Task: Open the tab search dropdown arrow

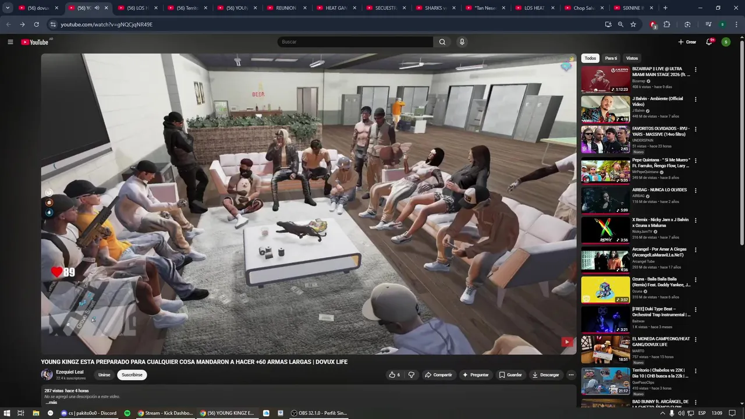Action: click(x=8, y=8)
